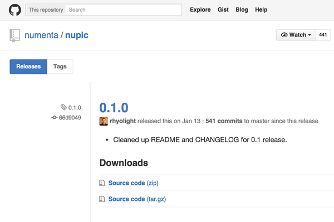Open commit 66d9049
Screen dimensions: 334x222
pos(70,118)
